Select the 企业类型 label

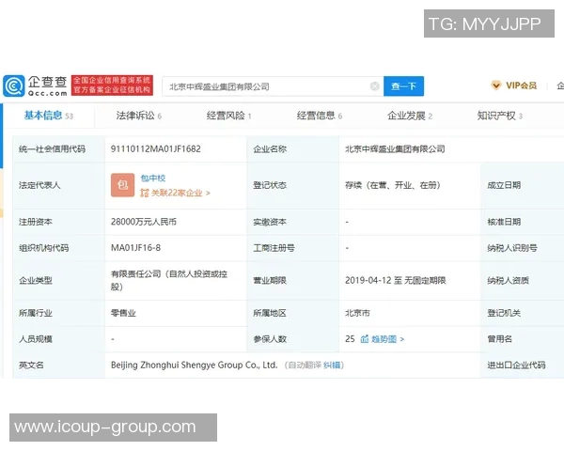pos(36,280)
